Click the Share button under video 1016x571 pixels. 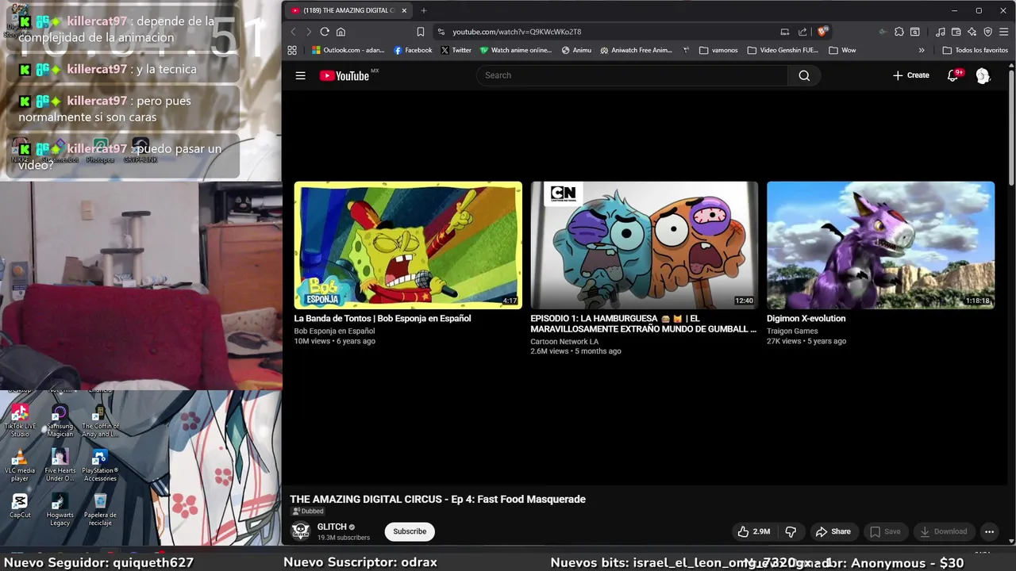click(x=833, y=531)
